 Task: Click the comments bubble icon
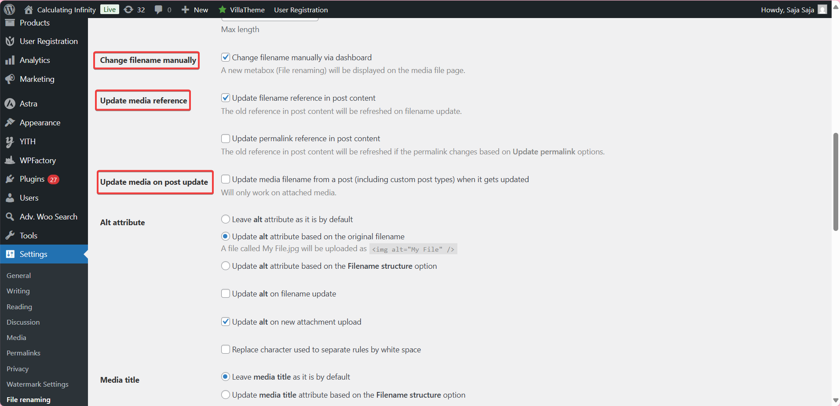click(x=159, y=10)
